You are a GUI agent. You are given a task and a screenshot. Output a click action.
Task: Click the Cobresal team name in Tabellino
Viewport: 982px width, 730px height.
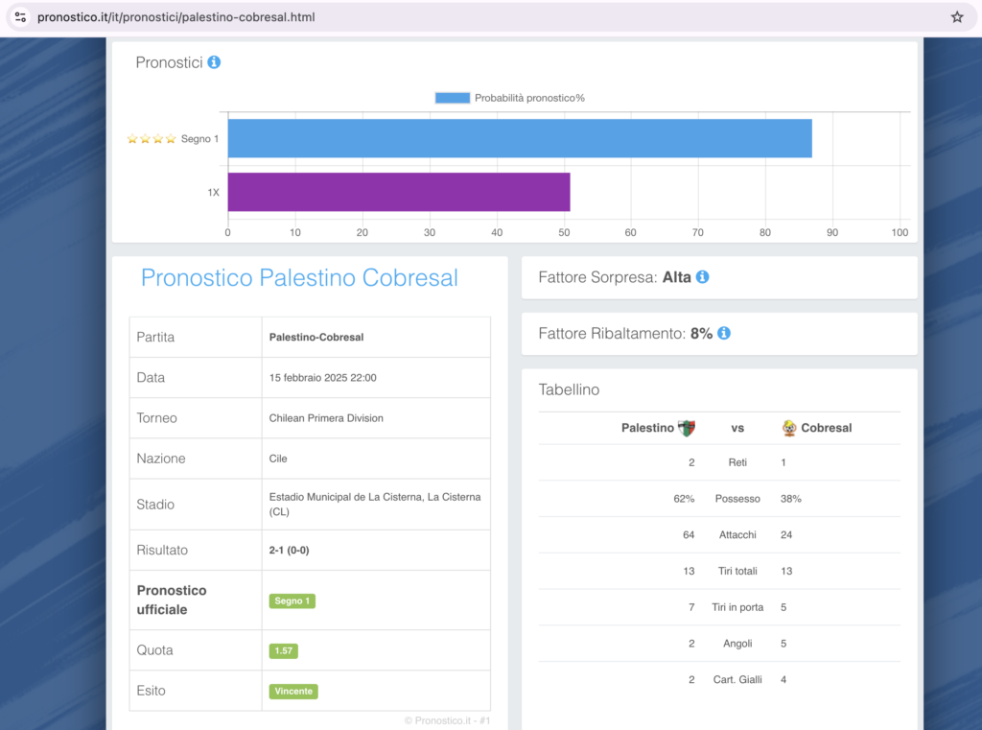826,428
